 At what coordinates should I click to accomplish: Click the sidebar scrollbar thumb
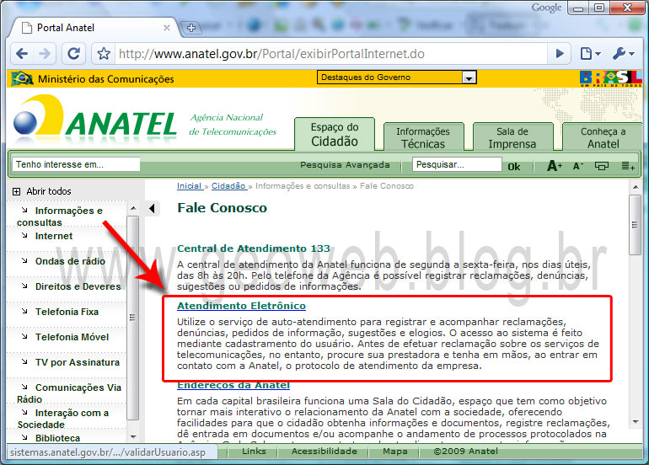(133, 318)
